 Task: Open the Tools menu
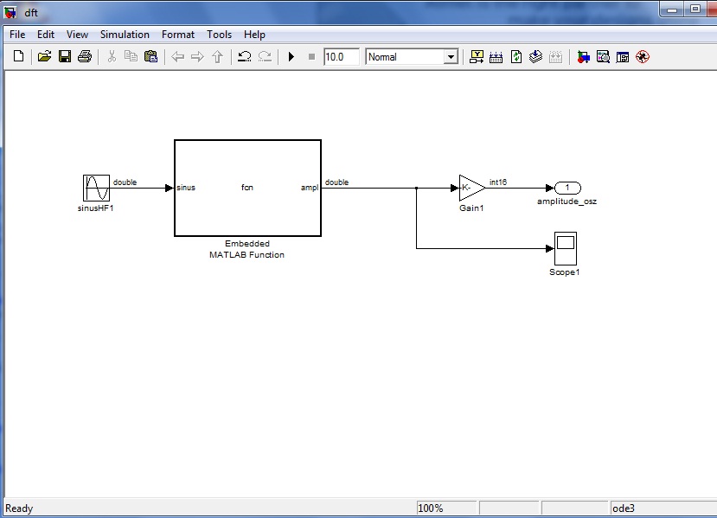pos(219,35)
